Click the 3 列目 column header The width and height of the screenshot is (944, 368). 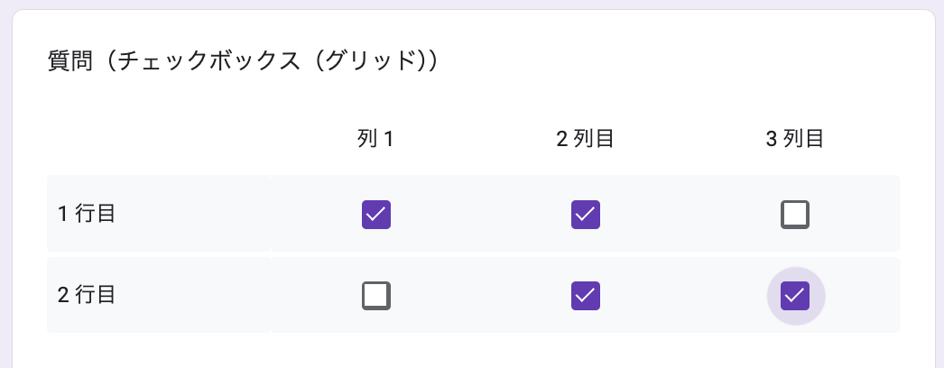point(795,139)
